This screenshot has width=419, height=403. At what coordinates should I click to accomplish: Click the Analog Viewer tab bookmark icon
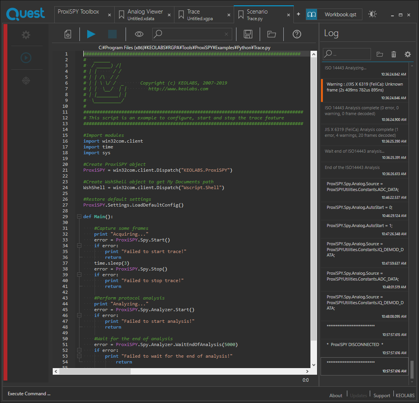click(x=121, y=15)
